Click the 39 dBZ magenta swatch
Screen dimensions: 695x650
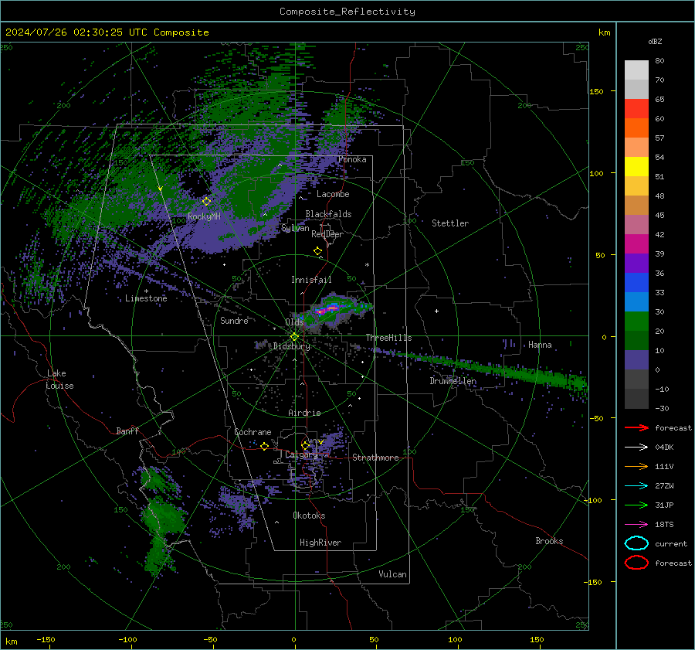636,244
